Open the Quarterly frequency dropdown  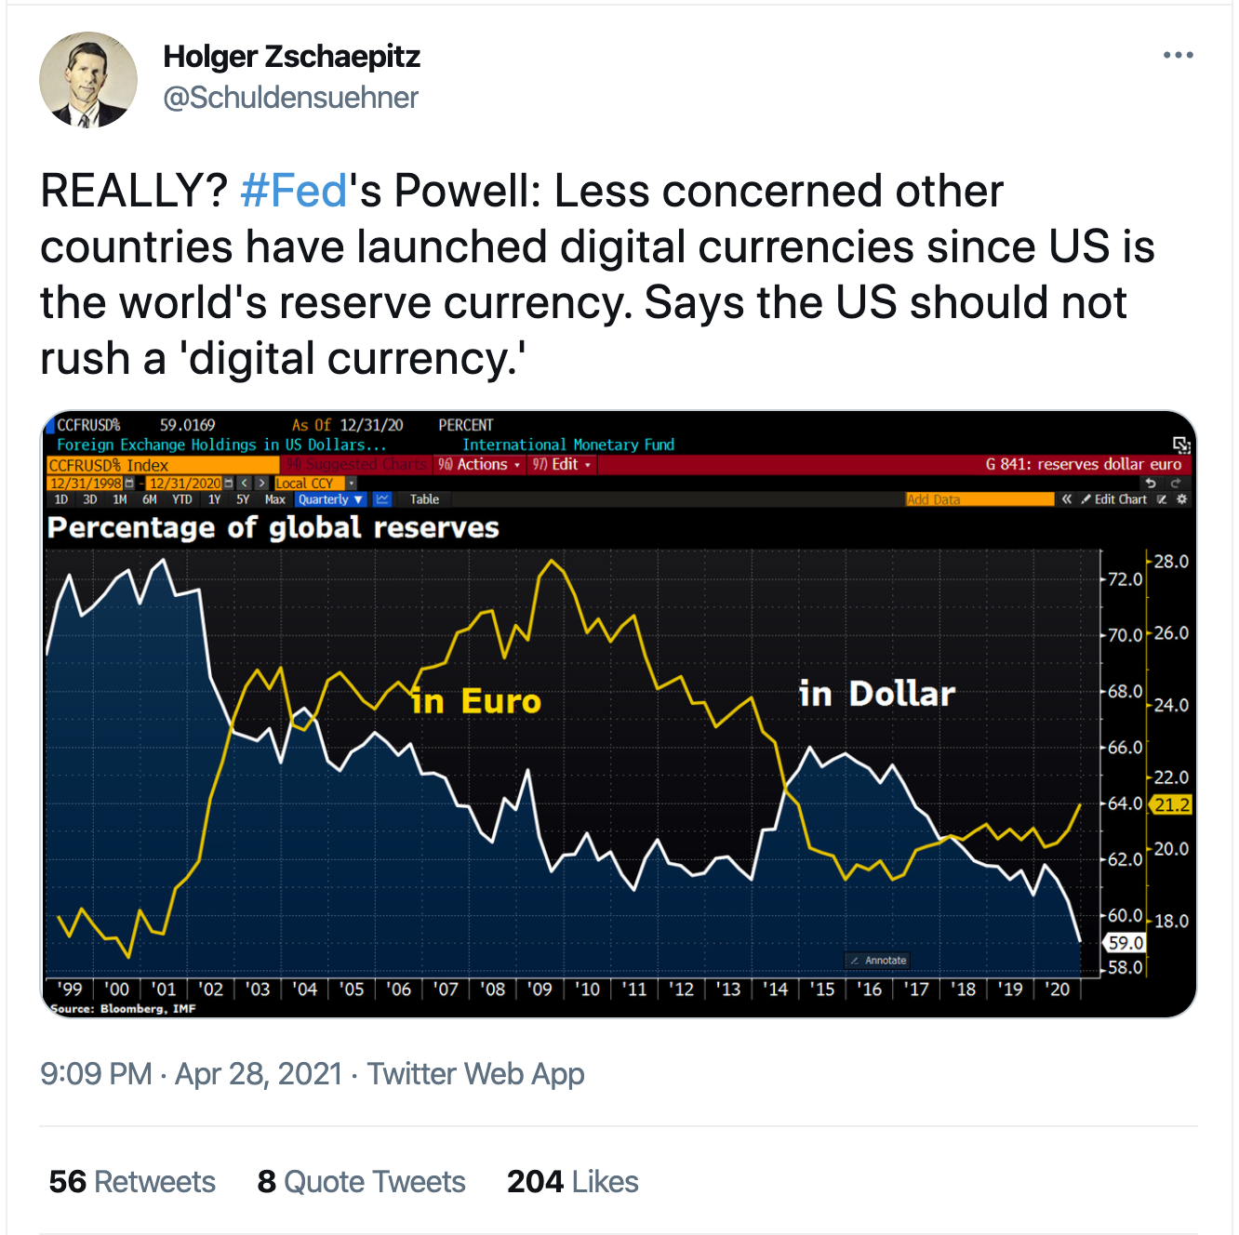(330, 499)
